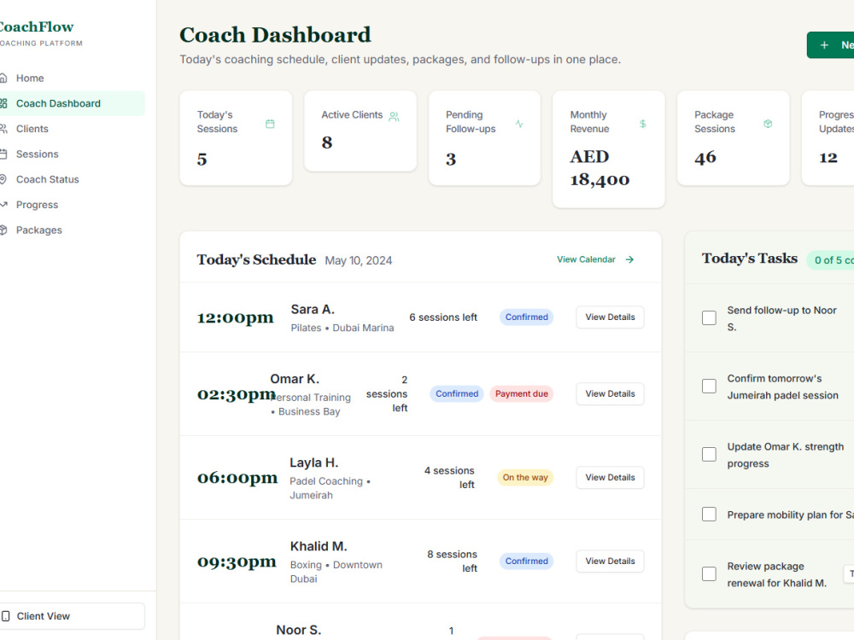This screenshot has height=640, width=854.
Task: Click the Home icon in sidebar
Action: (3, 78)
